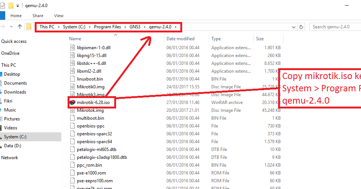Click blue File menu button
Screen dimensions: 361x189
tap(2, 16)
